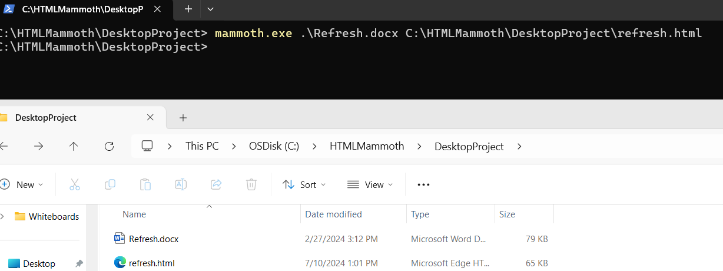Open the See more ellipsis menu
The image size is (723, 271).
[x=423, y=184]
